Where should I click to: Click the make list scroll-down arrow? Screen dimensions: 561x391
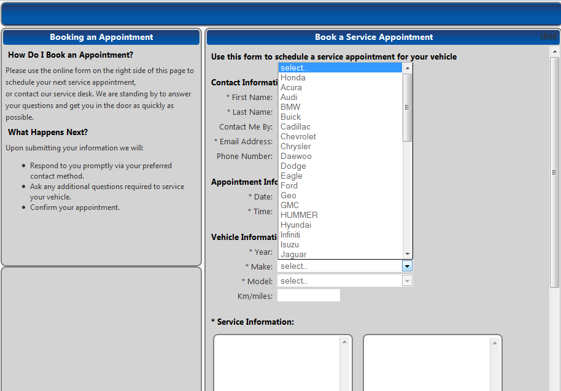[x=407, y=254]
